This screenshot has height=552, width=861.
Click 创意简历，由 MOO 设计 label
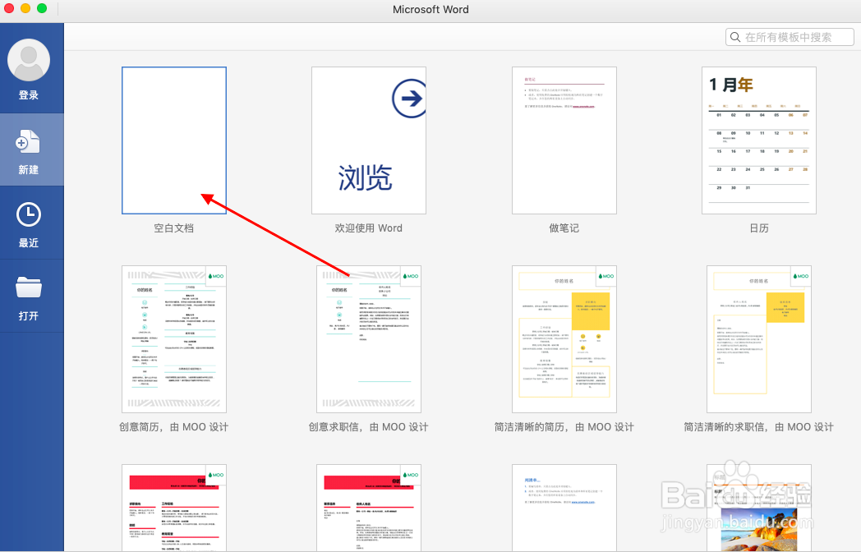coord(173,427)
